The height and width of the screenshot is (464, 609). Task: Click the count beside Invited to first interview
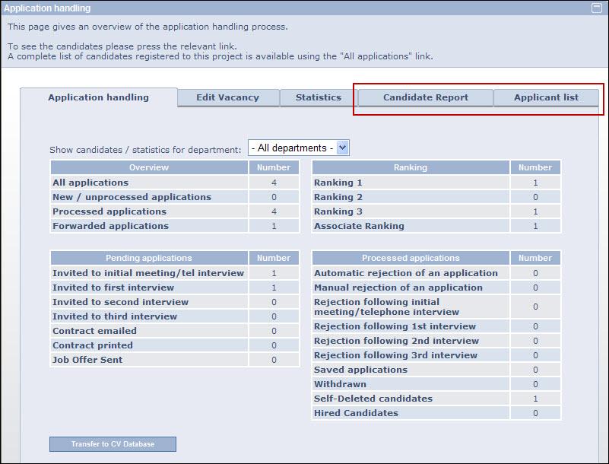pos(274,288)
